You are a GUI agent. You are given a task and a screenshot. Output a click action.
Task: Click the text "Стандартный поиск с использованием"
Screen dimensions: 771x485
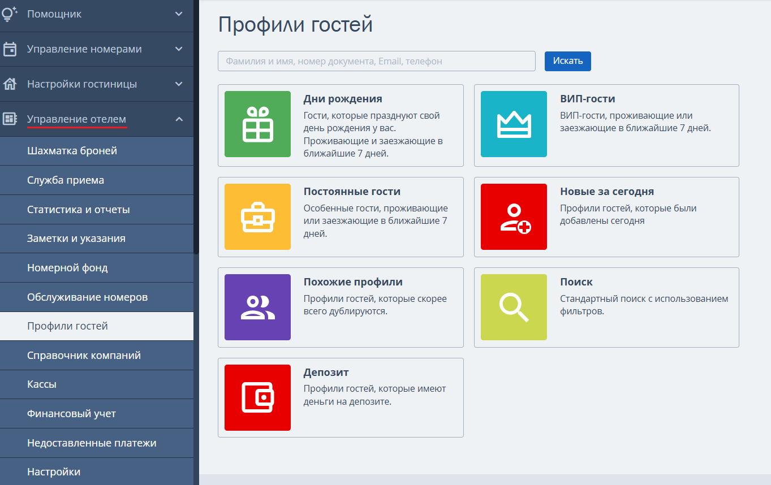click(644, 299)
